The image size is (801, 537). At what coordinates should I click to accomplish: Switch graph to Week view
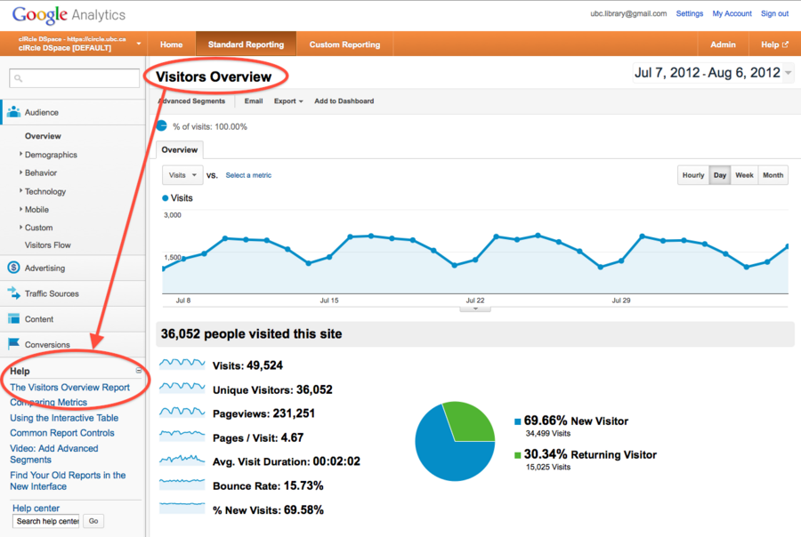pyautogui.click(x=744, y=175)
